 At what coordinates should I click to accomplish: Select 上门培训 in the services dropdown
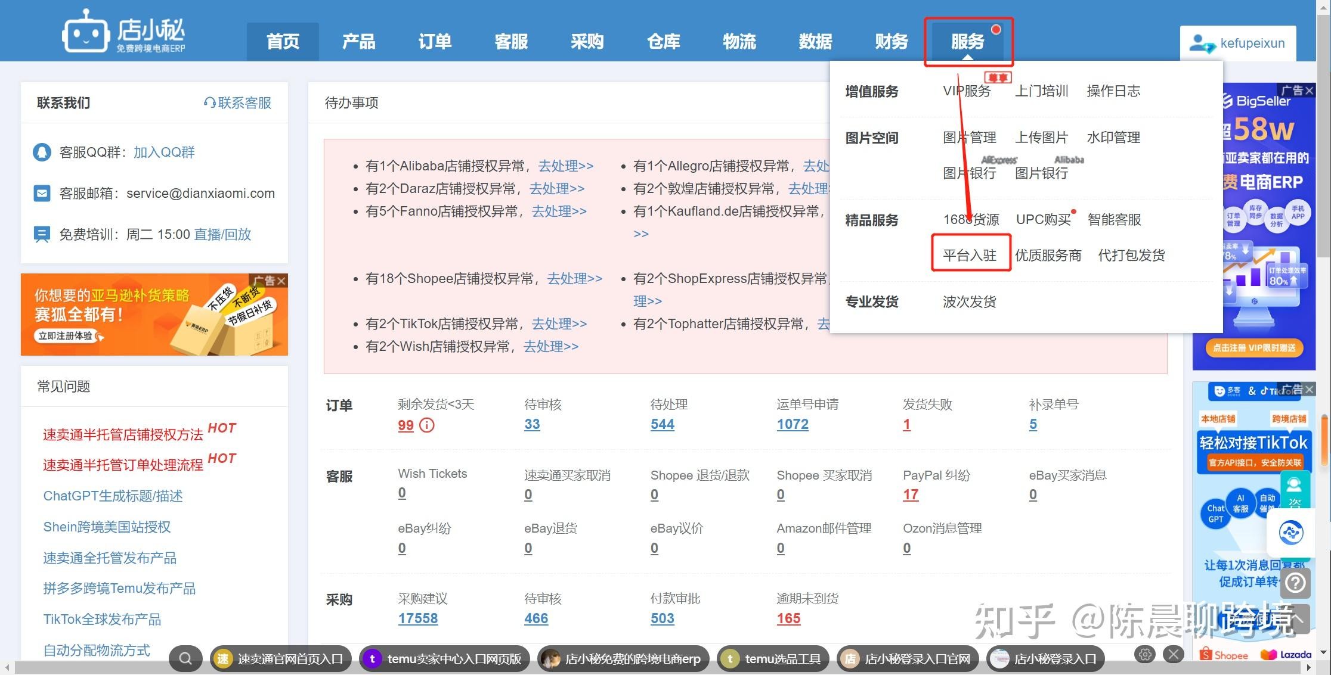(x=1041, y=91)
